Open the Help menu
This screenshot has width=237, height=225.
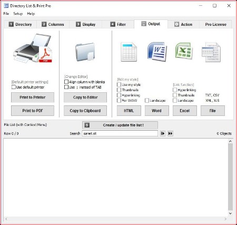[x=31, y=14]
